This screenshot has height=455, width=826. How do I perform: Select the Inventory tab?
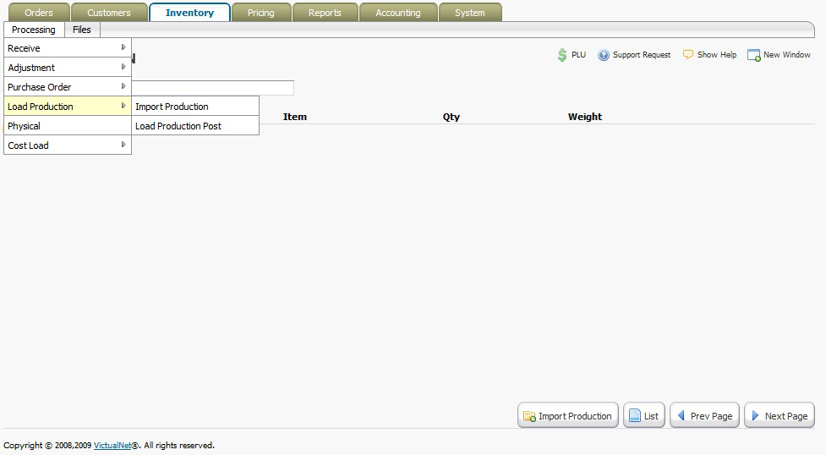click(x=189, y=12)
